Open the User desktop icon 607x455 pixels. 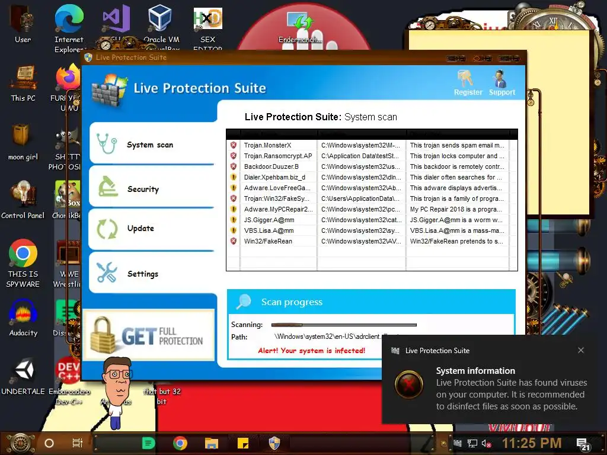23,23
